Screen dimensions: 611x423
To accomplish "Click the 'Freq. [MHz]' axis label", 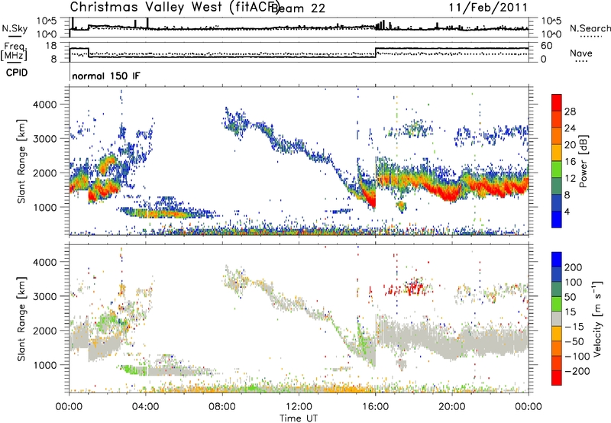I will 15,52.
